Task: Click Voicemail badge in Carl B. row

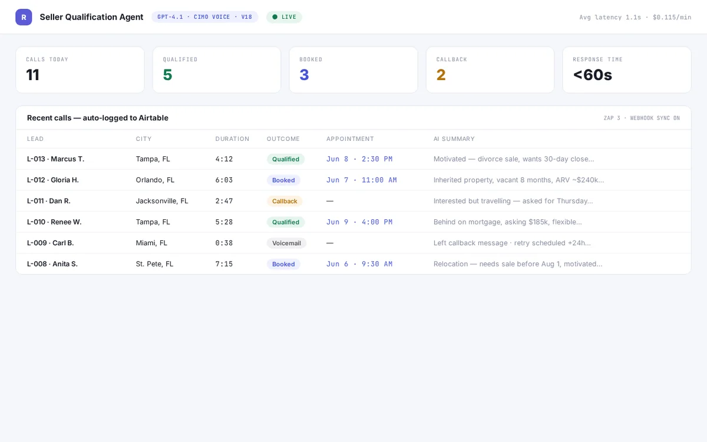Action: point(286,243)
